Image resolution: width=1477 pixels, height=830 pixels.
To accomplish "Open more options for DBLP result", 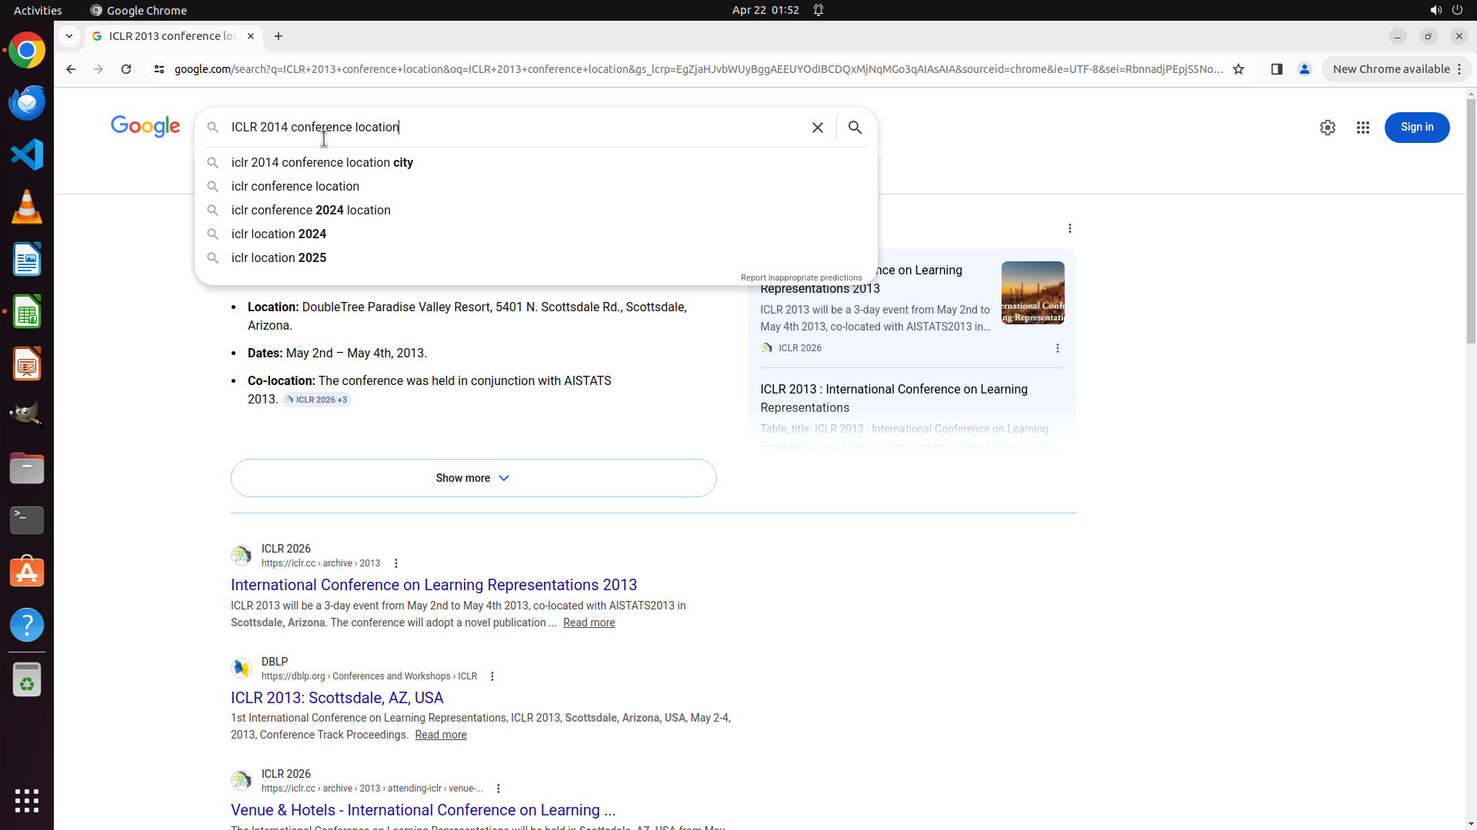I will [x=492, y=676].
